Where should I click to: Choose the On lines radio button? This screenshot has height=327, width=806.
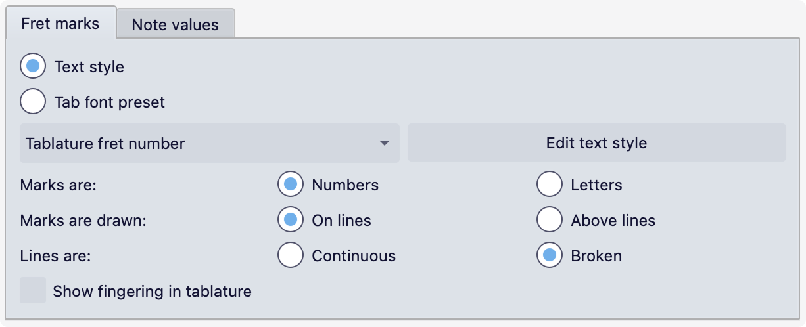tap(291, 220)
